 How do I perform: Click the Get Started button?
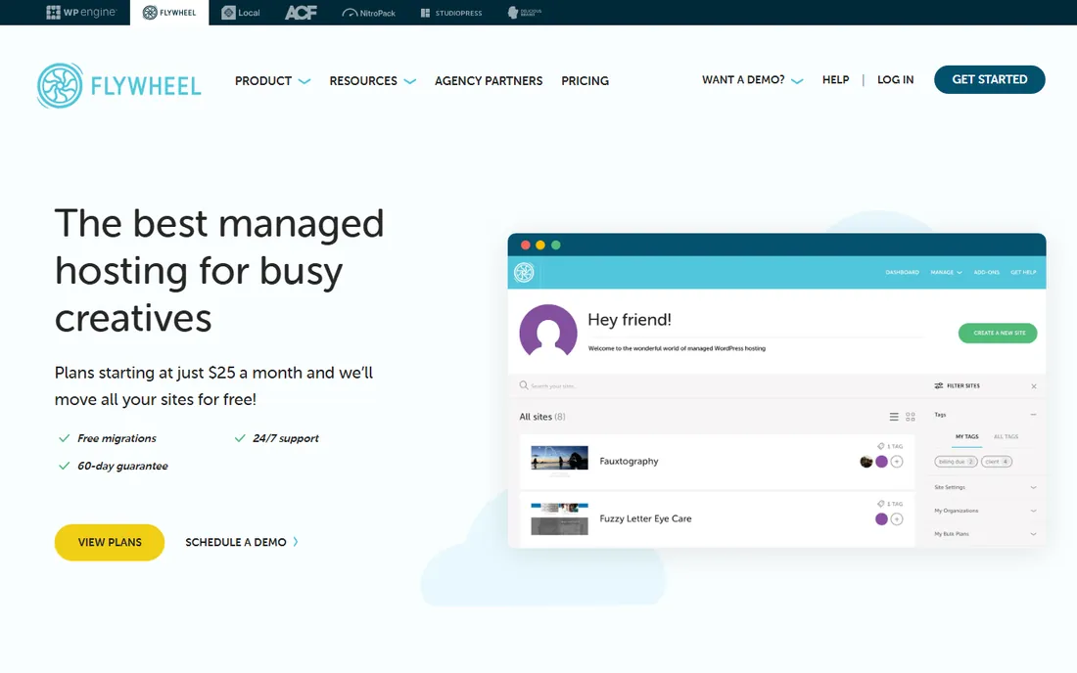(990, 79)
